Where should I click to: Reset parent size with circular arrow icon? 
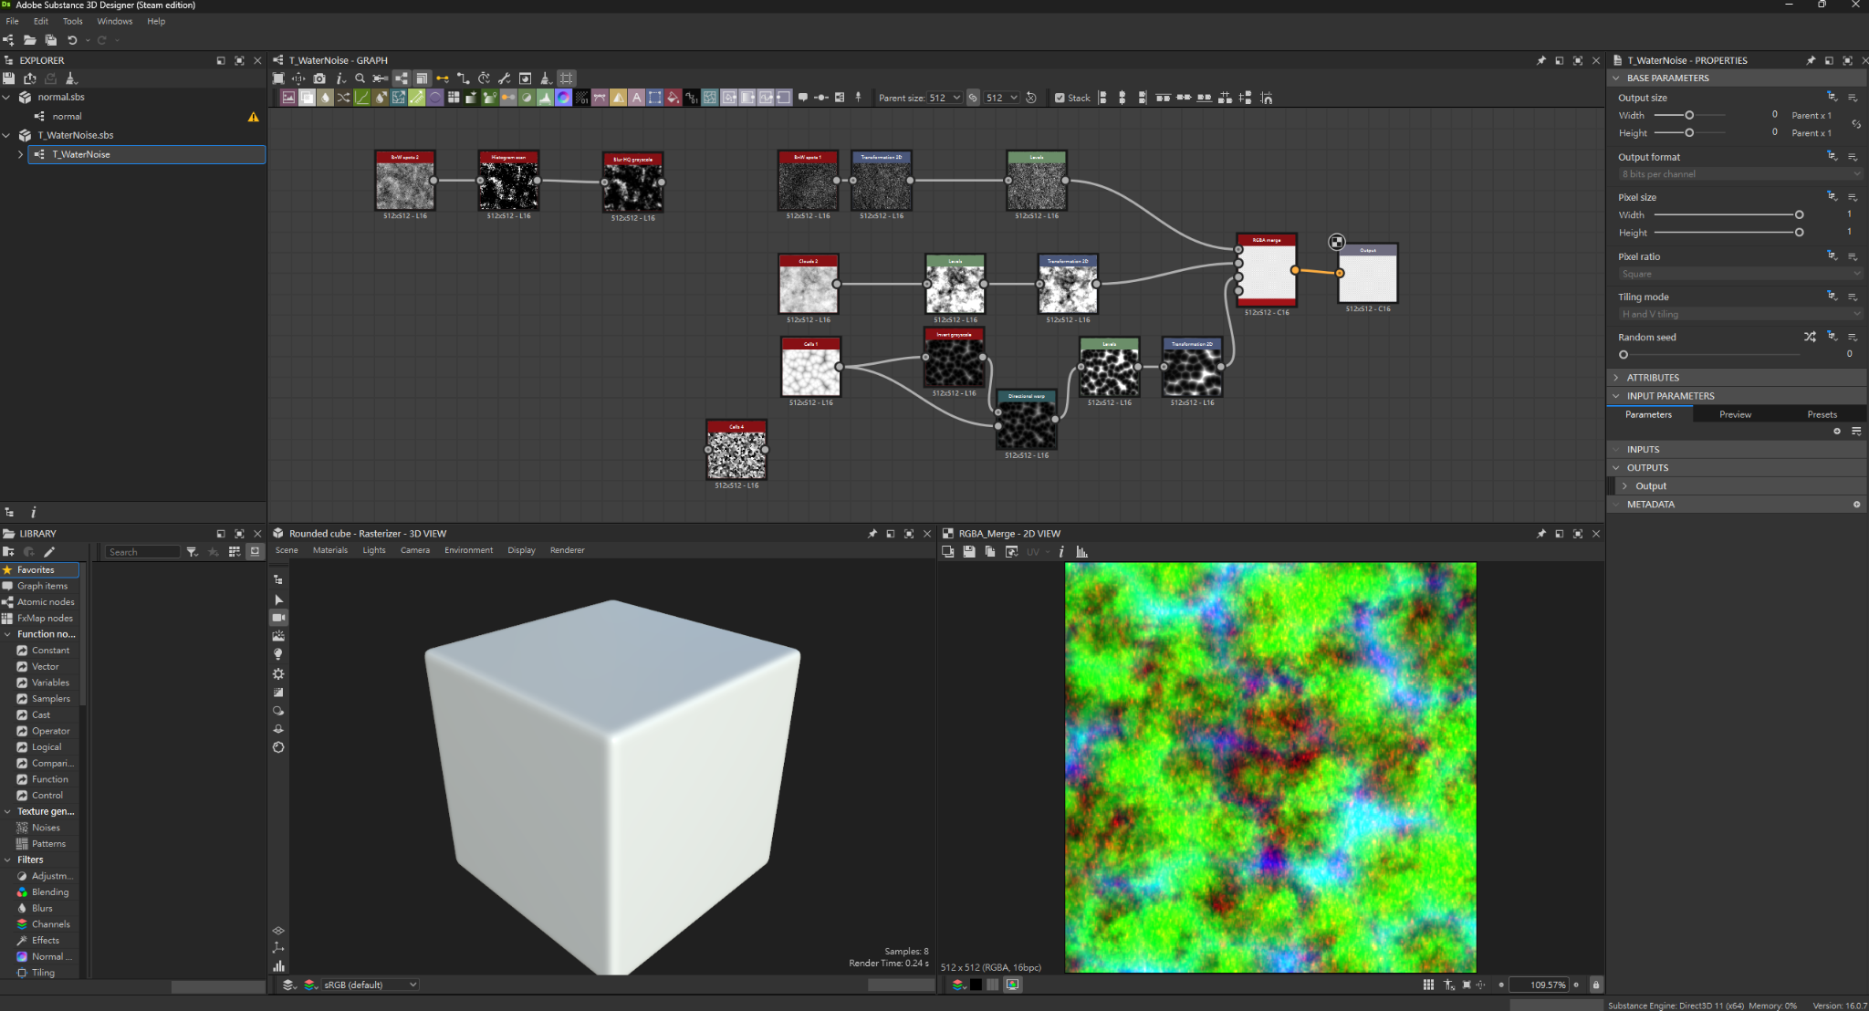click(1031, 98)
